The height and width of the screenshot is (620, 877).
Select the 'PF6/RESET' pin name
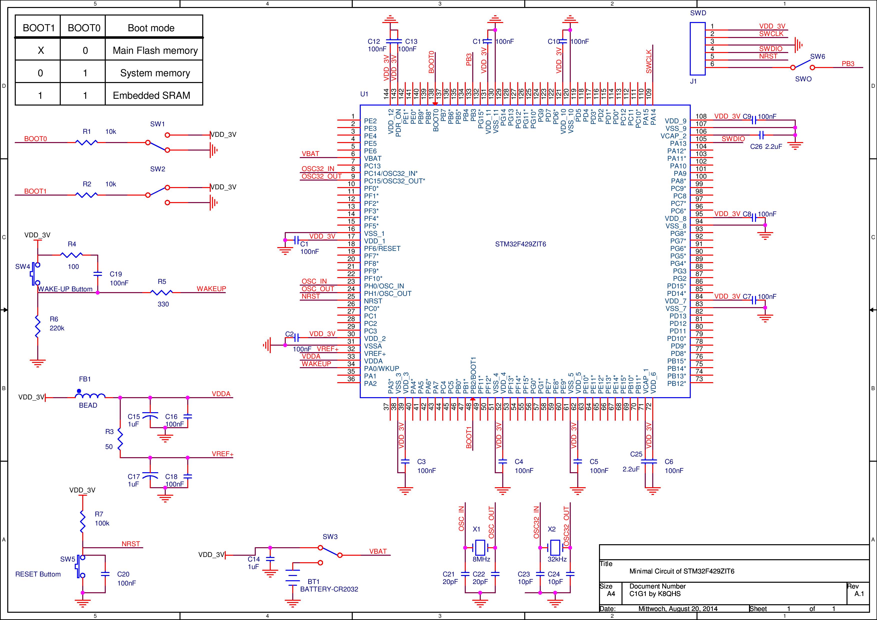(382, 249)
